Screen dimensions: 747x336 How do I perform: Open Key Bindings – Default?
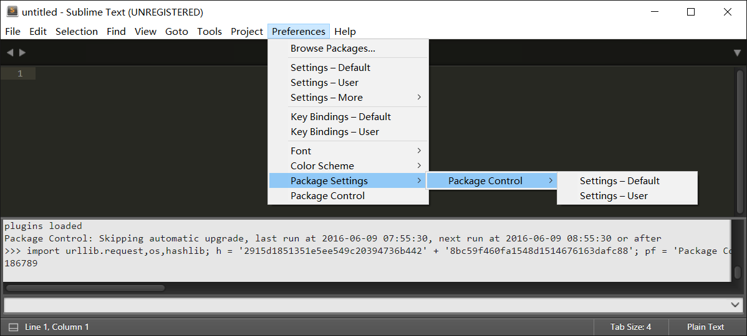pos(349,117)
